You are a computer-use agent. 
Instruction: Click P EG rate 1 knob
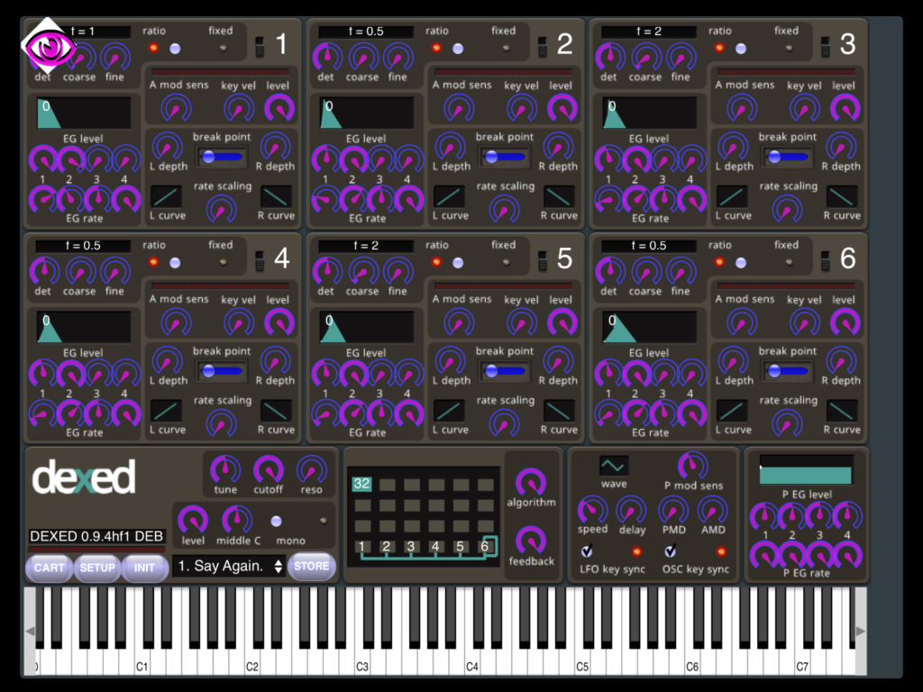pyautogui.click(x=764, y=554)
